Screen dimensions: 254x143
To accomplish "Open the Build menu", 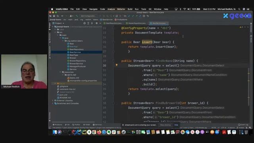I will [x=130, y=9].
